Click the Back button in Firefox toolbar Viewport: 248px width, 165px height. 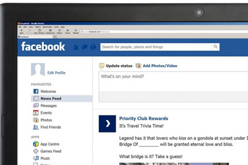pos(21,31)
